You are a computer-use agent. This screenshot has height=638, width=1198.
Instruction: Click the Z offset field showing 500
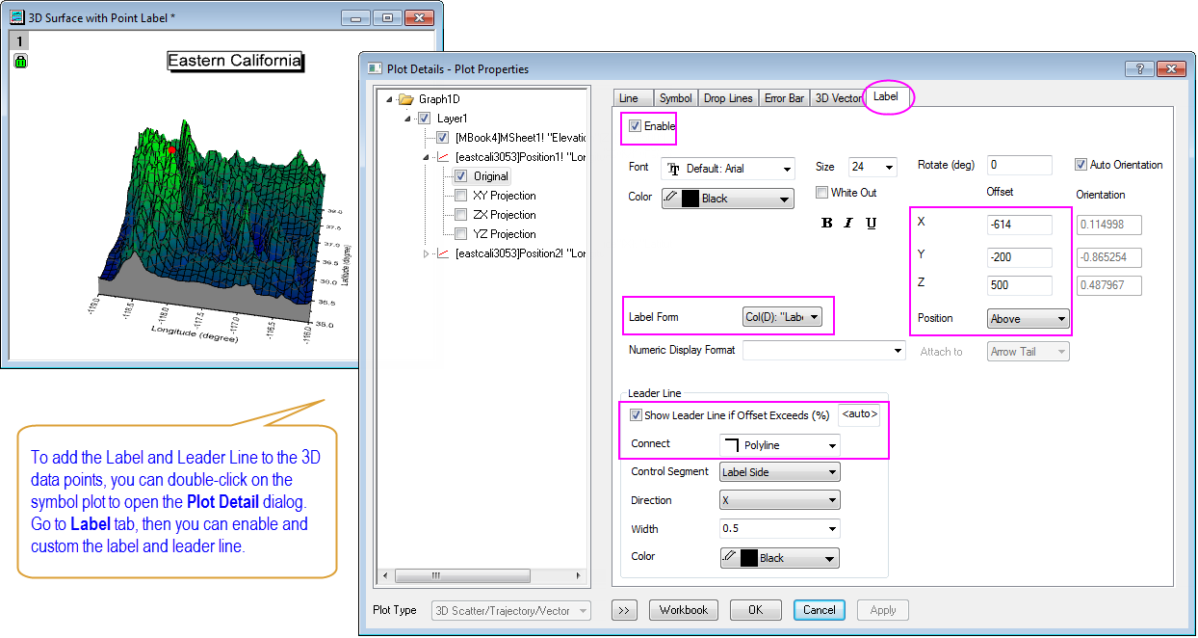pos(1020,285)
